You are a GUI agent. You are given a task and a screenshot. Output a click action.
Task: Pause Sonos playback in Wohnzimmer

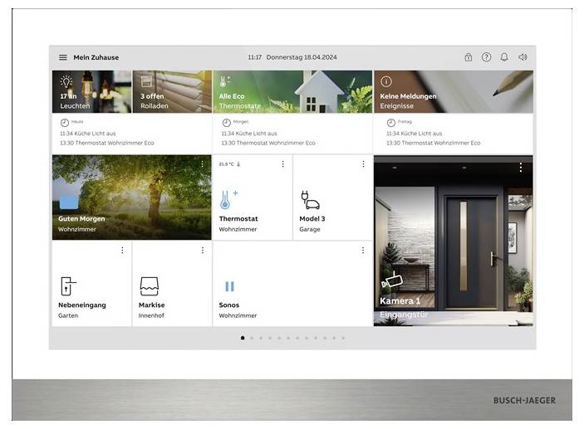[229, 286]
